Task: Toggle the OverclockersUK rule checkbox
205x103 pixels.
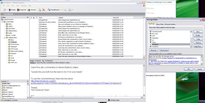Action: click(151, 32)
